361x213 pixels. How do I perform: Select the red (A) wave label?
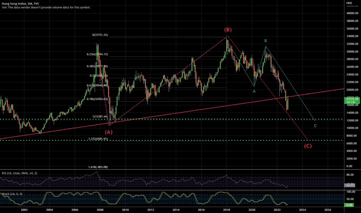click(x=109, y=132)
